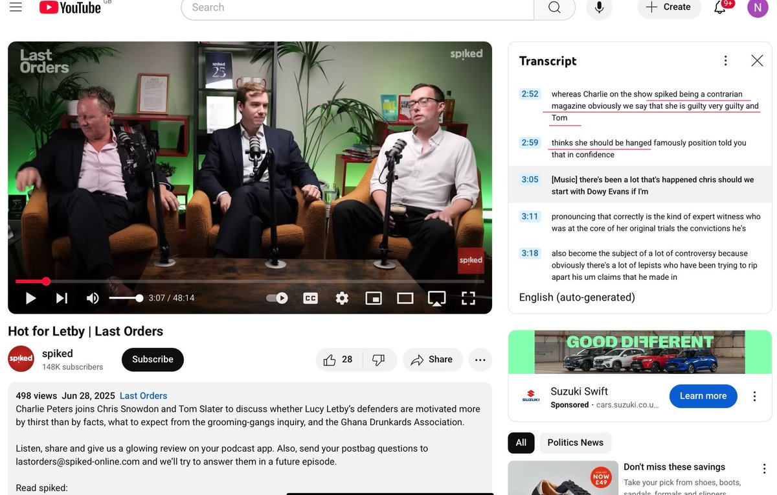Dislike the video
The height and width of the screenshot is (495, 777).
(379, 360)
